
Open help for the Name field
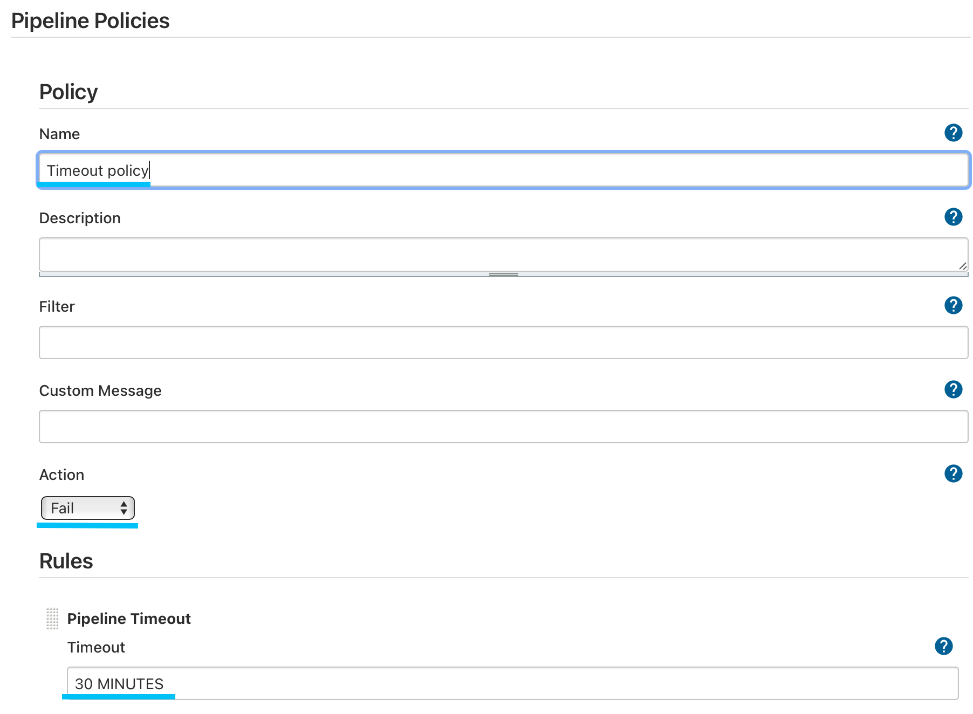[953, 133]
